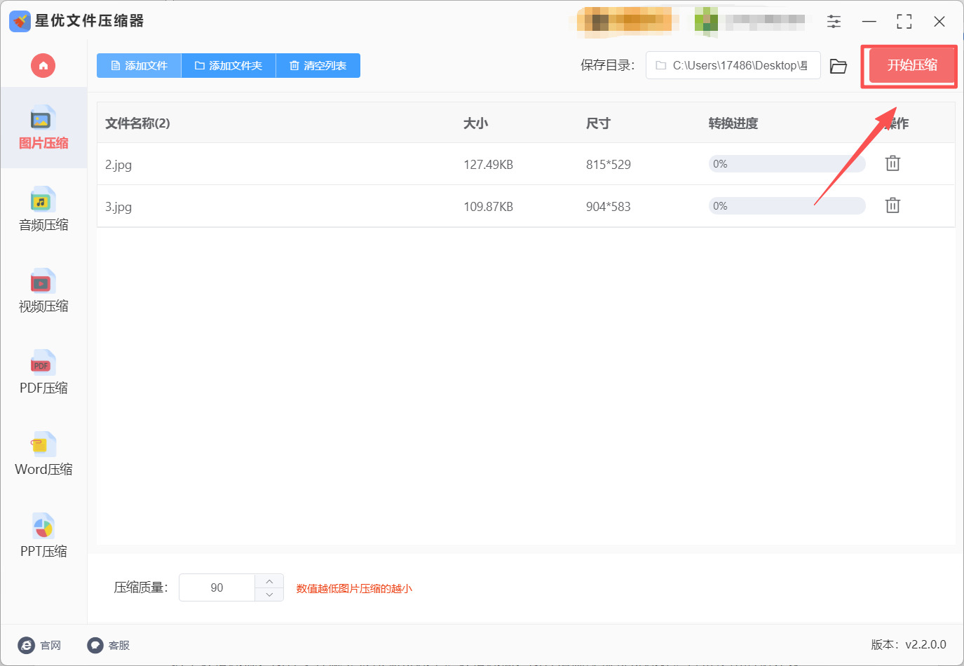Switch to 视频压缩 video compression
964x666 pixels.
(43, 291)
